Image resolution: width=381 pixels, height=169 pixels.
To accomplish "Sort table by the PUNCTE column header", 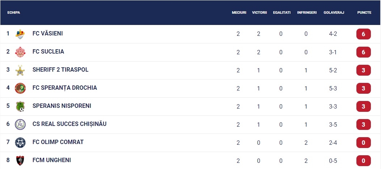I will pos(364,12).
